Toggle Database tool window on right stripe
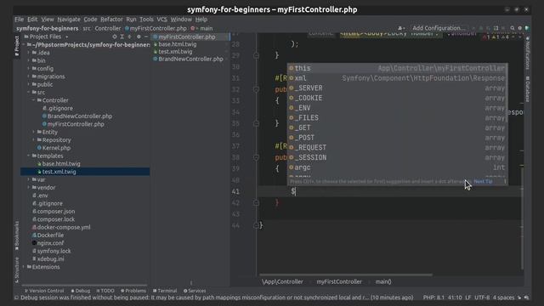544x306 pixels. pyautogui.click(x=527, y=89)
